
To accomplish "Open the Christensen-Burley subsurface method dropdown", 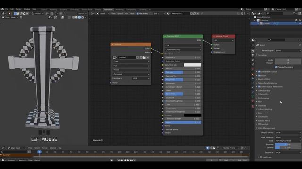I will [183, 50].
